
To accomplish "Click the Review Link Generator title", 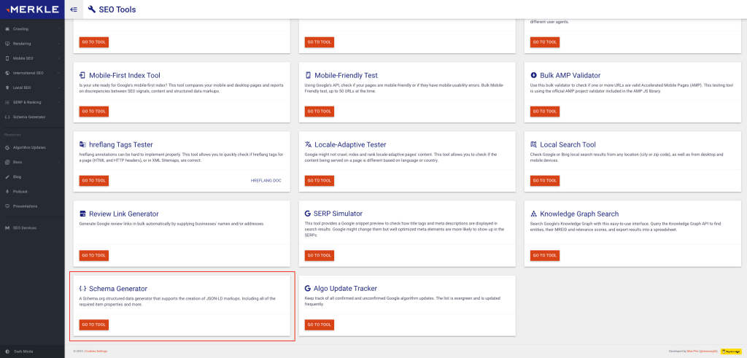I will click(124, 214).
